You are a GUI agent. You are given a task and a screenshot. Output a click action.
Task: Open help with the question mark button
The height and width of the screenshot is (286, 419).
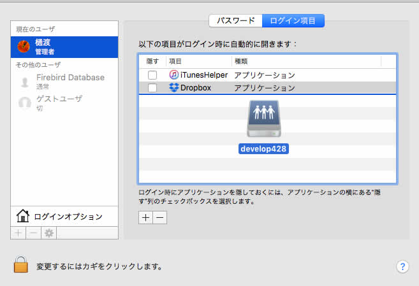[x=402, y=266]
